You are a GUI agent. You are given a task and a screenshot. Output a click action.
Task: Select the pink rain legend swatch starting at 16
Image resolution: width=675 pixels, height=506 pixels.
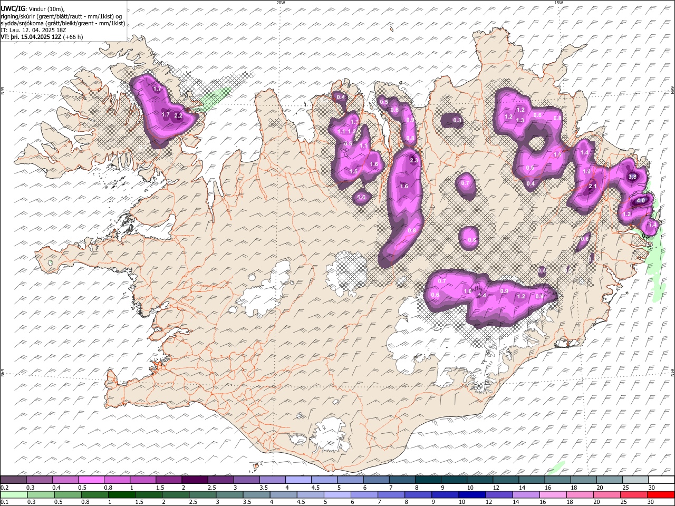(554, 494)
